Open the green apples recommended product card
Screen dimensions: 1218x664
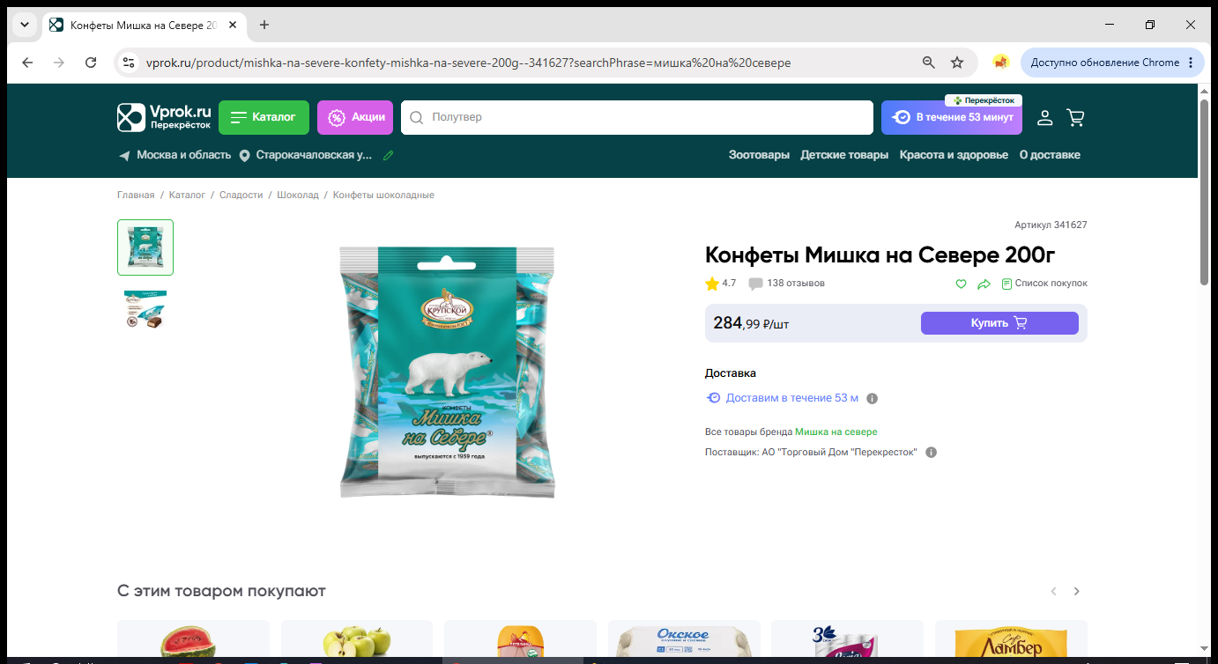pyautogui.click(x=357, y=639)
